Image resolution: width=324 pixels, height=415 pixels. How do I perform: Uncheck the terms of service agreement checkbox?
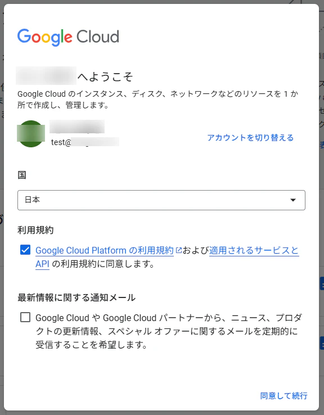(25, 250)
